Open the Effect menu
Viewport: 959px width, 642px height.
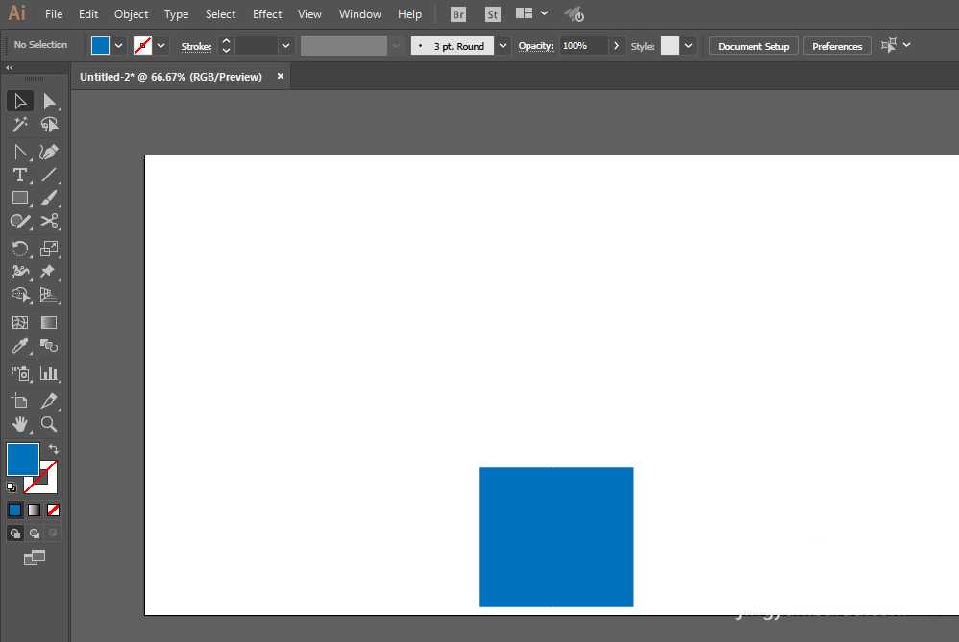pos(267,14)
